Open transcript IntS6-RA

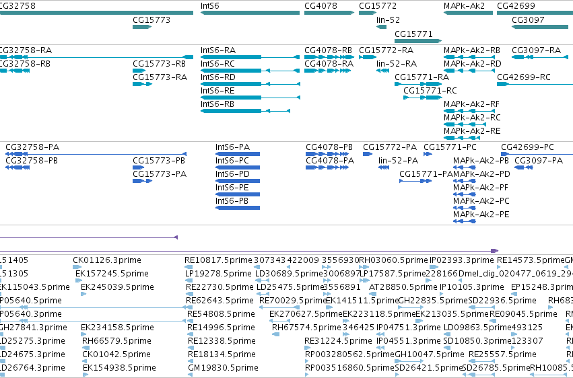click(x=250, y=57)
